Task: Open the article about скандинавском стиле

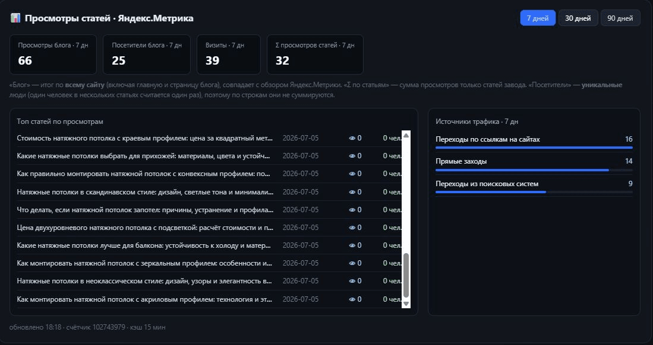Action: click(x=146, y=192)
